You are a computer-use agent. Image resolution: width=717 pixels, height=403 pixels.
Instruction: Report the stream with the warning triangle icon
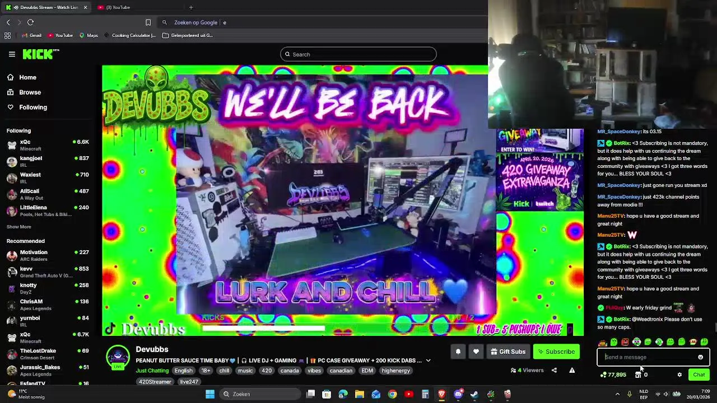[572, 370]
